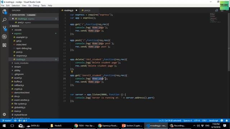Open notifications bell in status bar
Screen dimensions: 230x129
[227, 120]
